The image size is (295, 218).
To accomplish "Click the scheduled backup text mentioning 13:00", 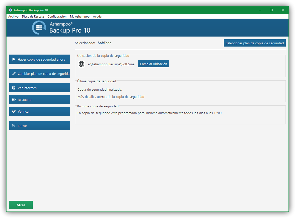I will pyautogui.click(x=150, y=113).
